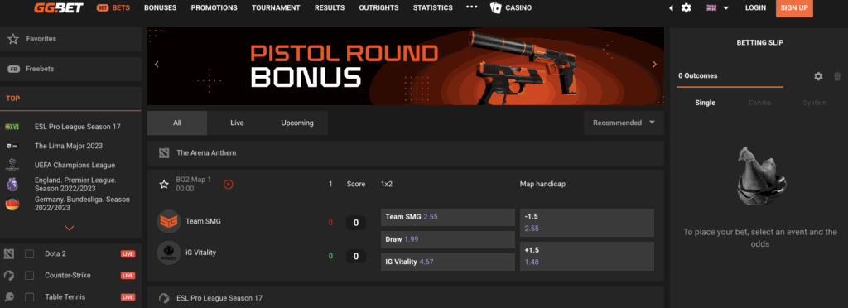Open more navigation items ellipsis

(471, 7)
